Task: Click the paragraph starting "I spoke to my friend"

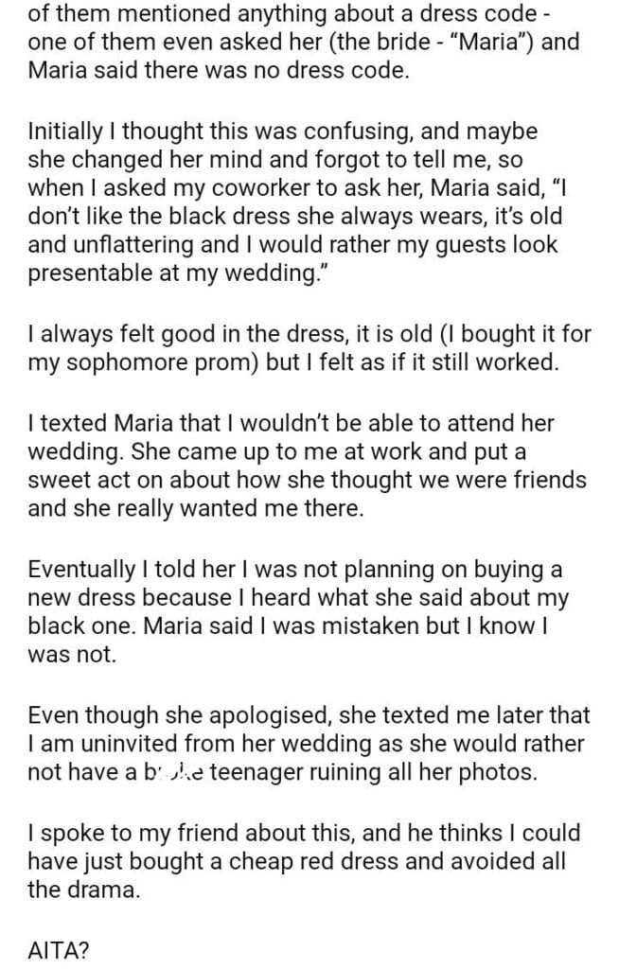Action: tap(305, 862)
